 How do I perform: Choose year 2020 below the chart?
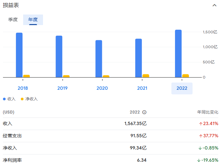click(102, 88)
